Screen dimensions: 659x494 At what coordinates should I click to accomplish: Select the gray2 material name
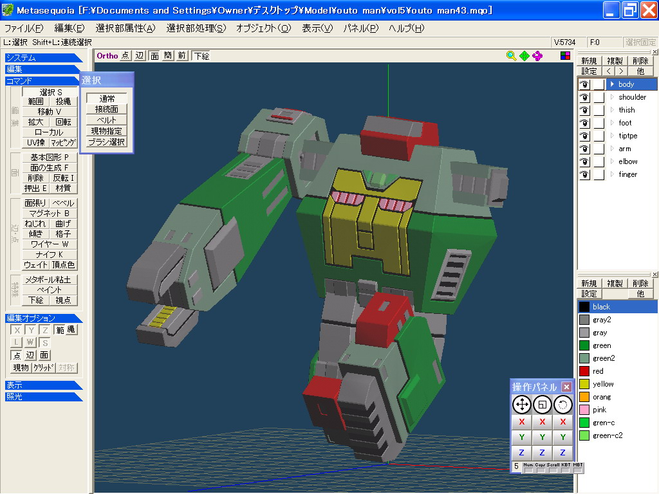[x=602, y=320]
